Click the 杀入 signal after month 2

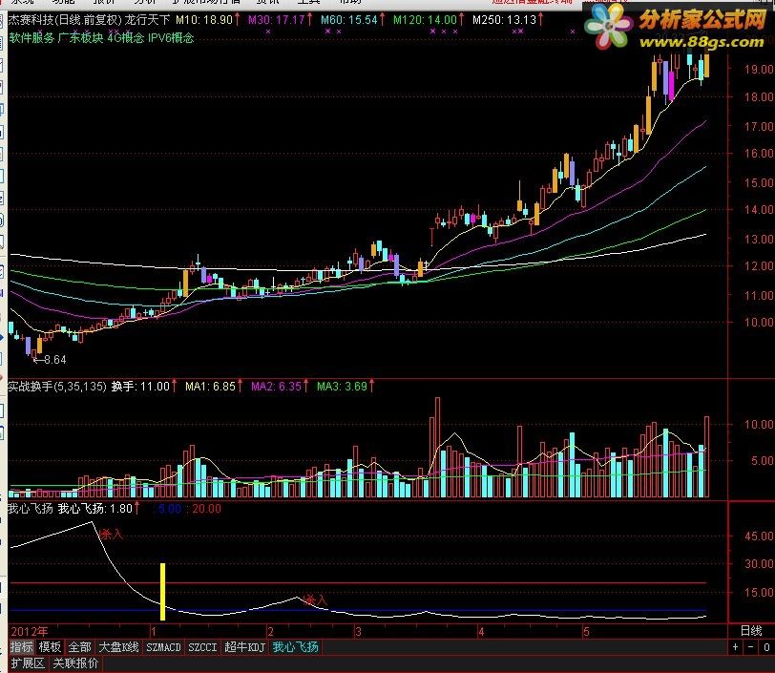pyautogui.click(x=315, y=599)
